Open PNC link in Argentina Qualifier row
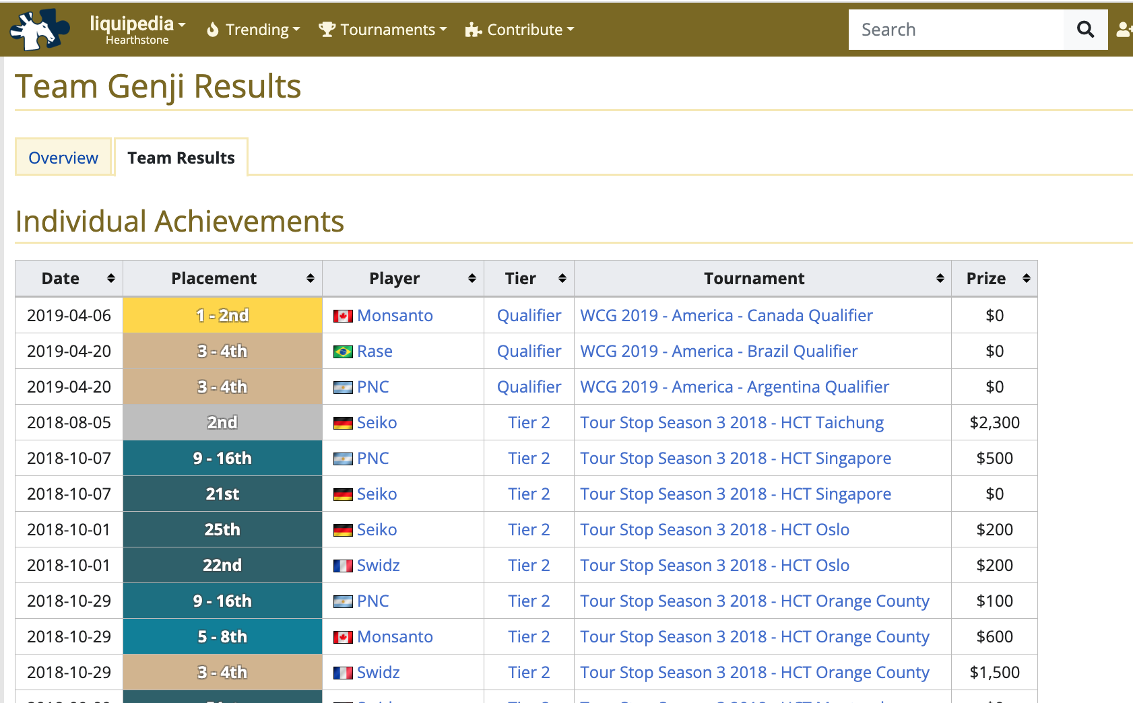The width and height of the screenshot is (1133, 703). click(x=373, y=387)
